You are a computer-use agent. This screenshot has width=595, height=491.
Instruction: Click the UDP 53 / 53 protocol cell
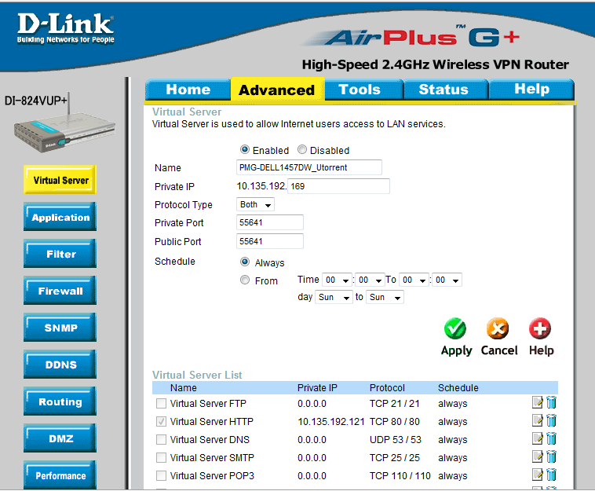tap(396, 439)
